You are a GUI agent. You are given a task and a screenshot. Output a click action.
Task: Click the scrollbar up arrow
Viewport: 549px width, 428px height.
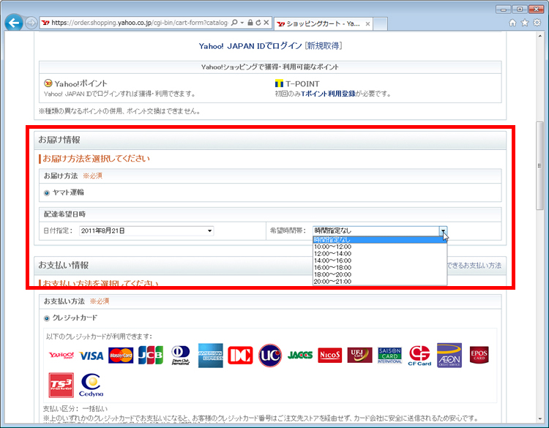[539, 36]
